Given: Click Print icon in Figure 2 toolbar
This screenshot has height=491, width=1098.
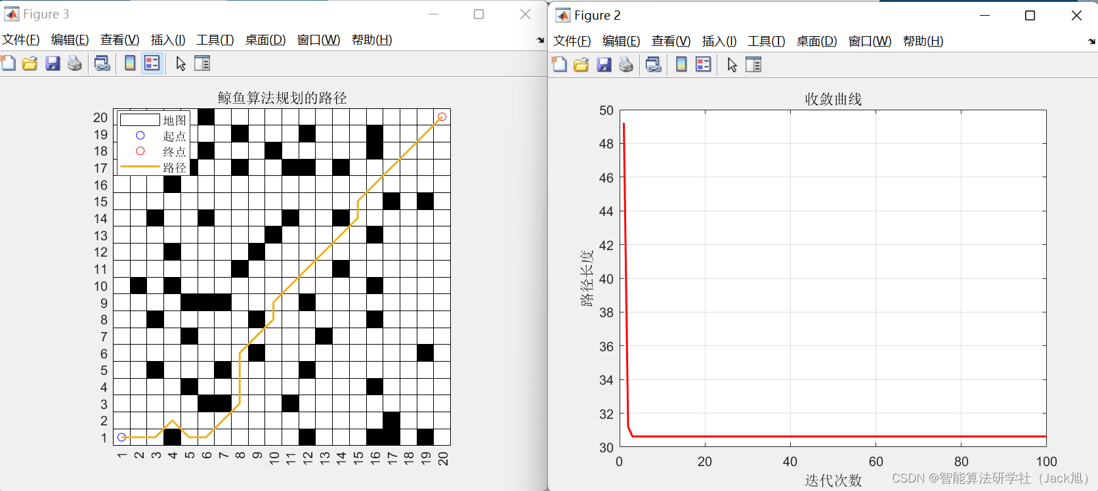Looking at the screenshot, I should 626,65.
